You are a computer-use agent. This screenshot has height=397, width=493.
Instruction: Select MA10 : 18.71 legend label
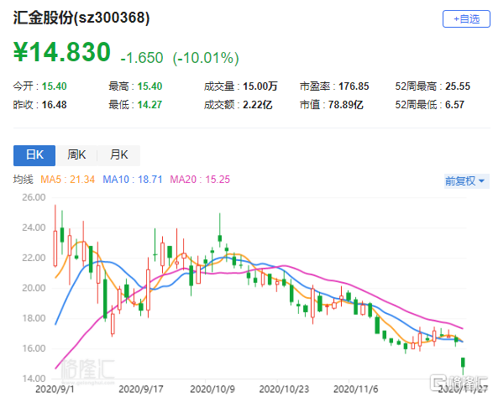(133, 180)
